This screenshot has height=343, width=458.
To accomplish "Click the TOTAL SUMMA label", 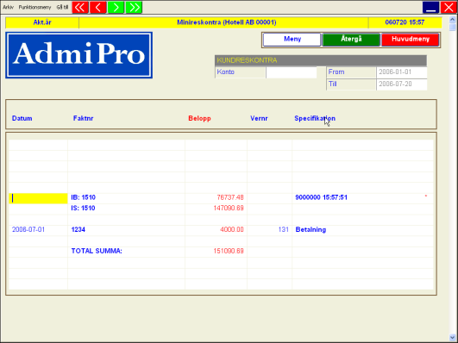I will coord(97,251).
